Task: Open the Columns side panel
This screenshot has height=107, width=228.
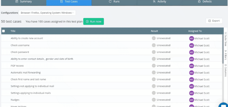Action: [225, 70]
